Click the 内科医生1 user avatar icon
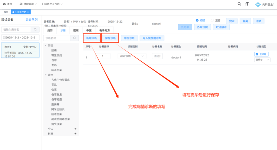277x150 pixels. pyautogui.click(x=258, y=4)
